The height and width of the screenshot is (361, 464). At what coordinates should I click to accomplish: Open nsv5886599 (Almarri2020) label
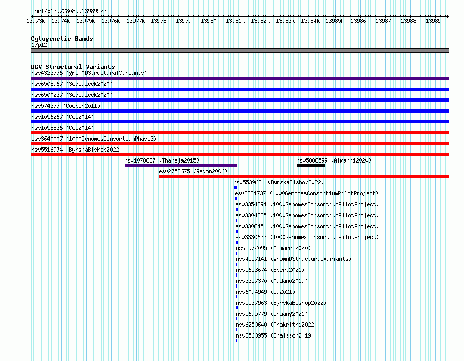tap(334, 160)
